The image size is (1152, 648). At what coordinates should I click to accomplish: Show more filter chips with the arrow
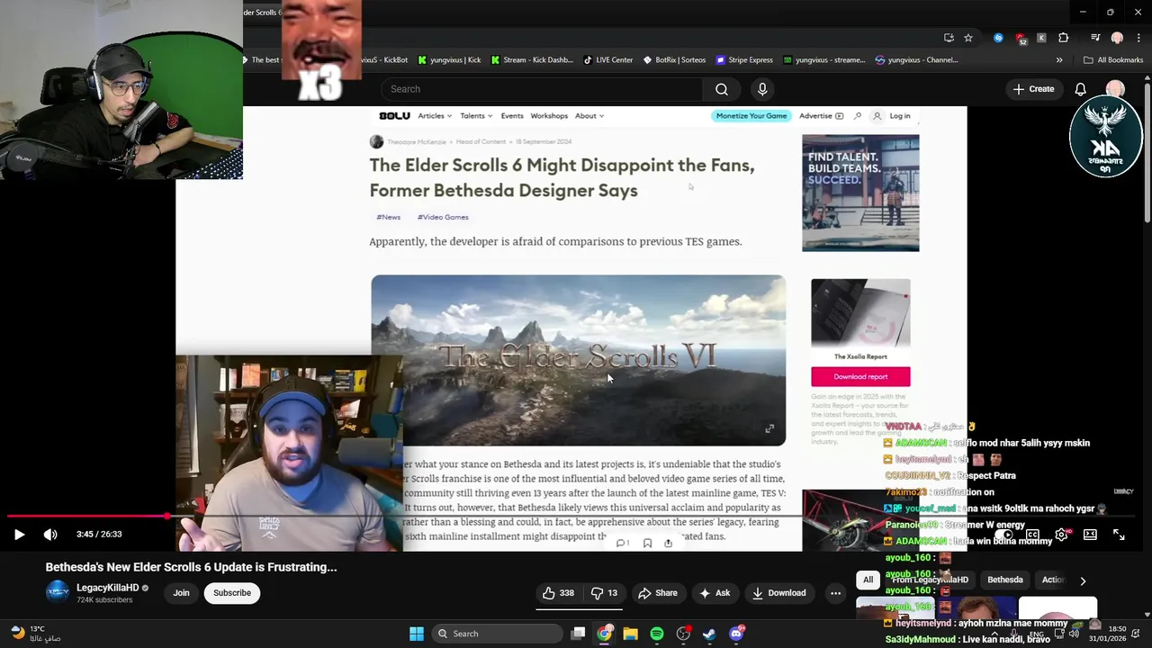(1083, 581)
